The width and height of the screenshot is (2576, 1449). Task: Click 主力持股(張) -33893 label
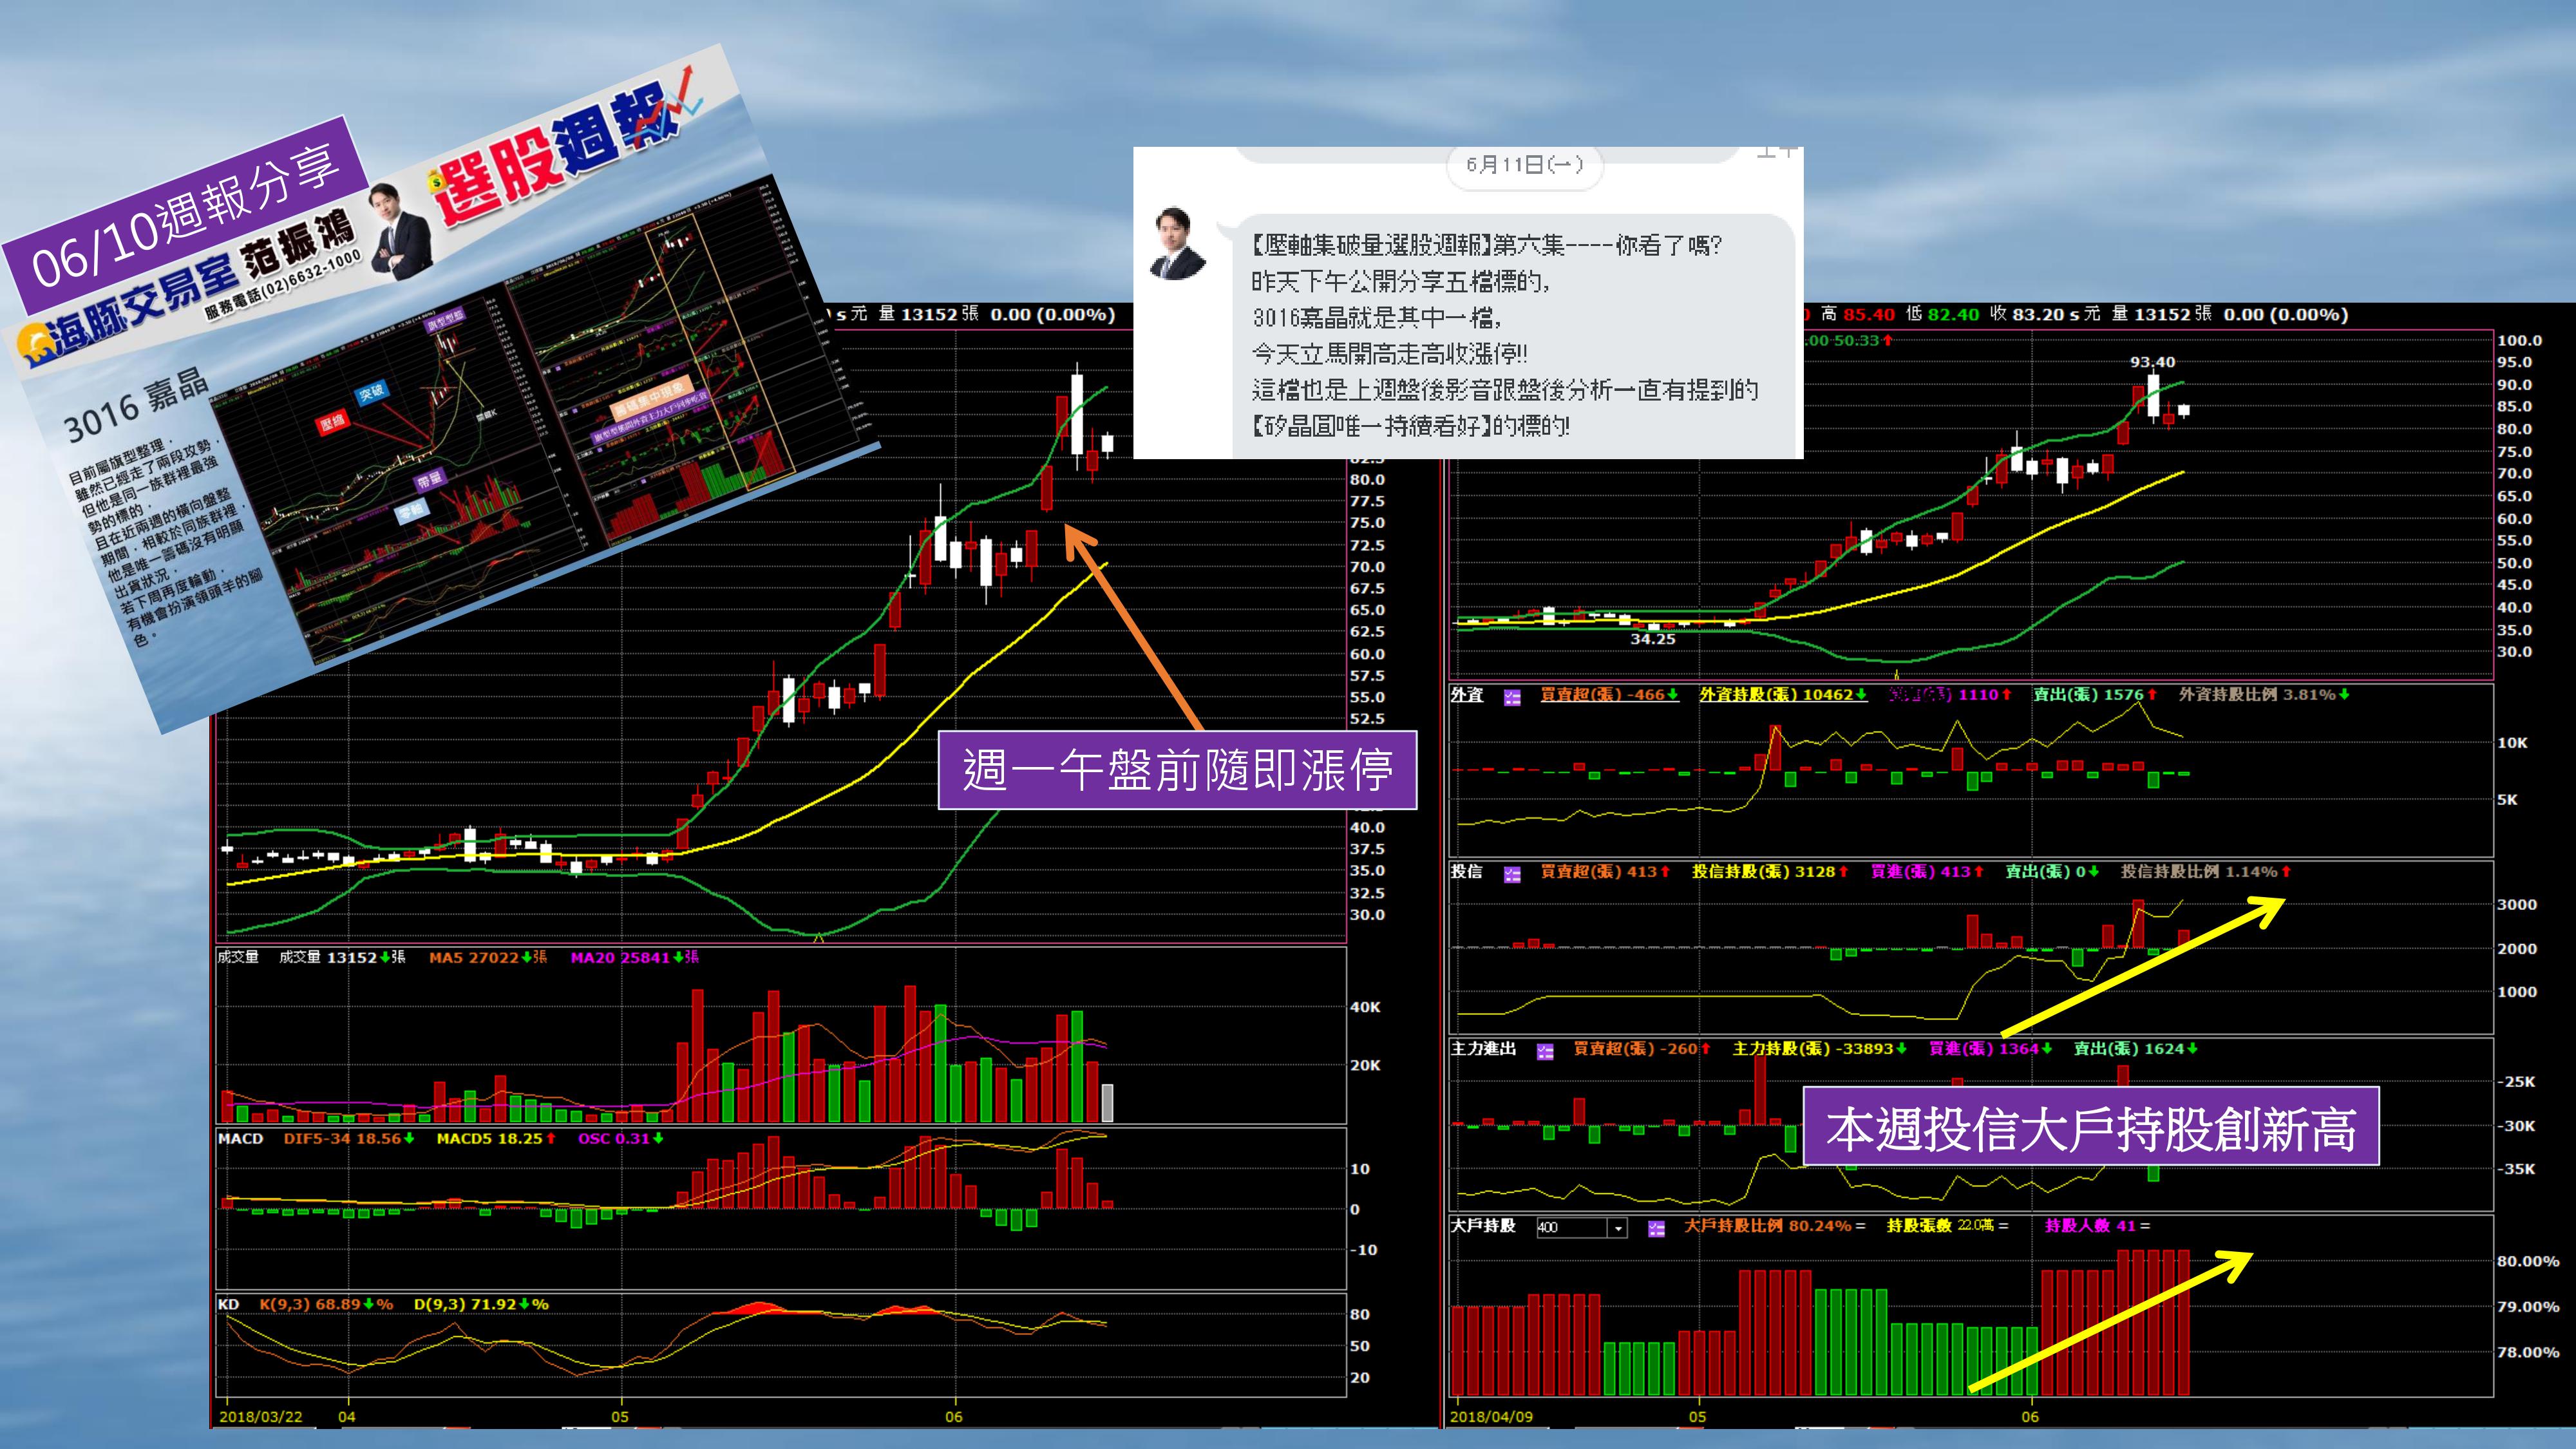click(x=1820, y=1049)
